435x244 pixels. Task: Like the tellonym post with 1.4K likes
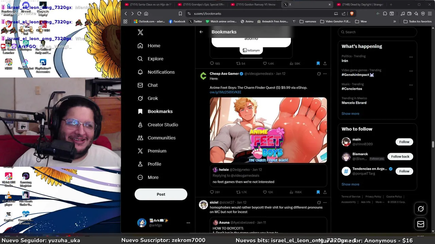[265, 63]
